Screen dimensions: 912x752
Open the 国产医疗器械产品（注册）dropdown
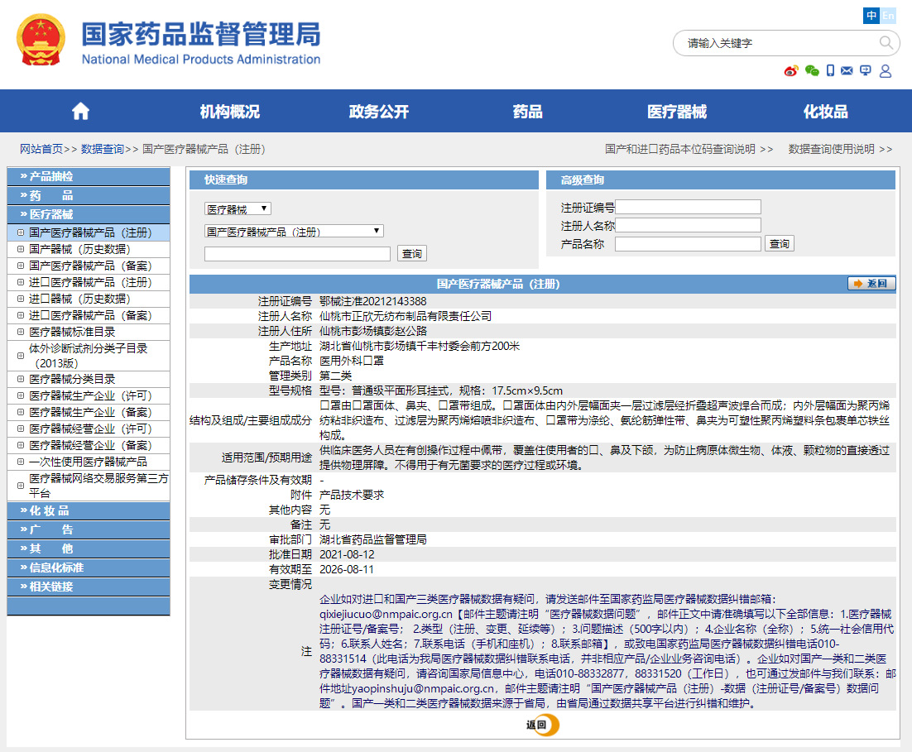(x=295, y=230)
